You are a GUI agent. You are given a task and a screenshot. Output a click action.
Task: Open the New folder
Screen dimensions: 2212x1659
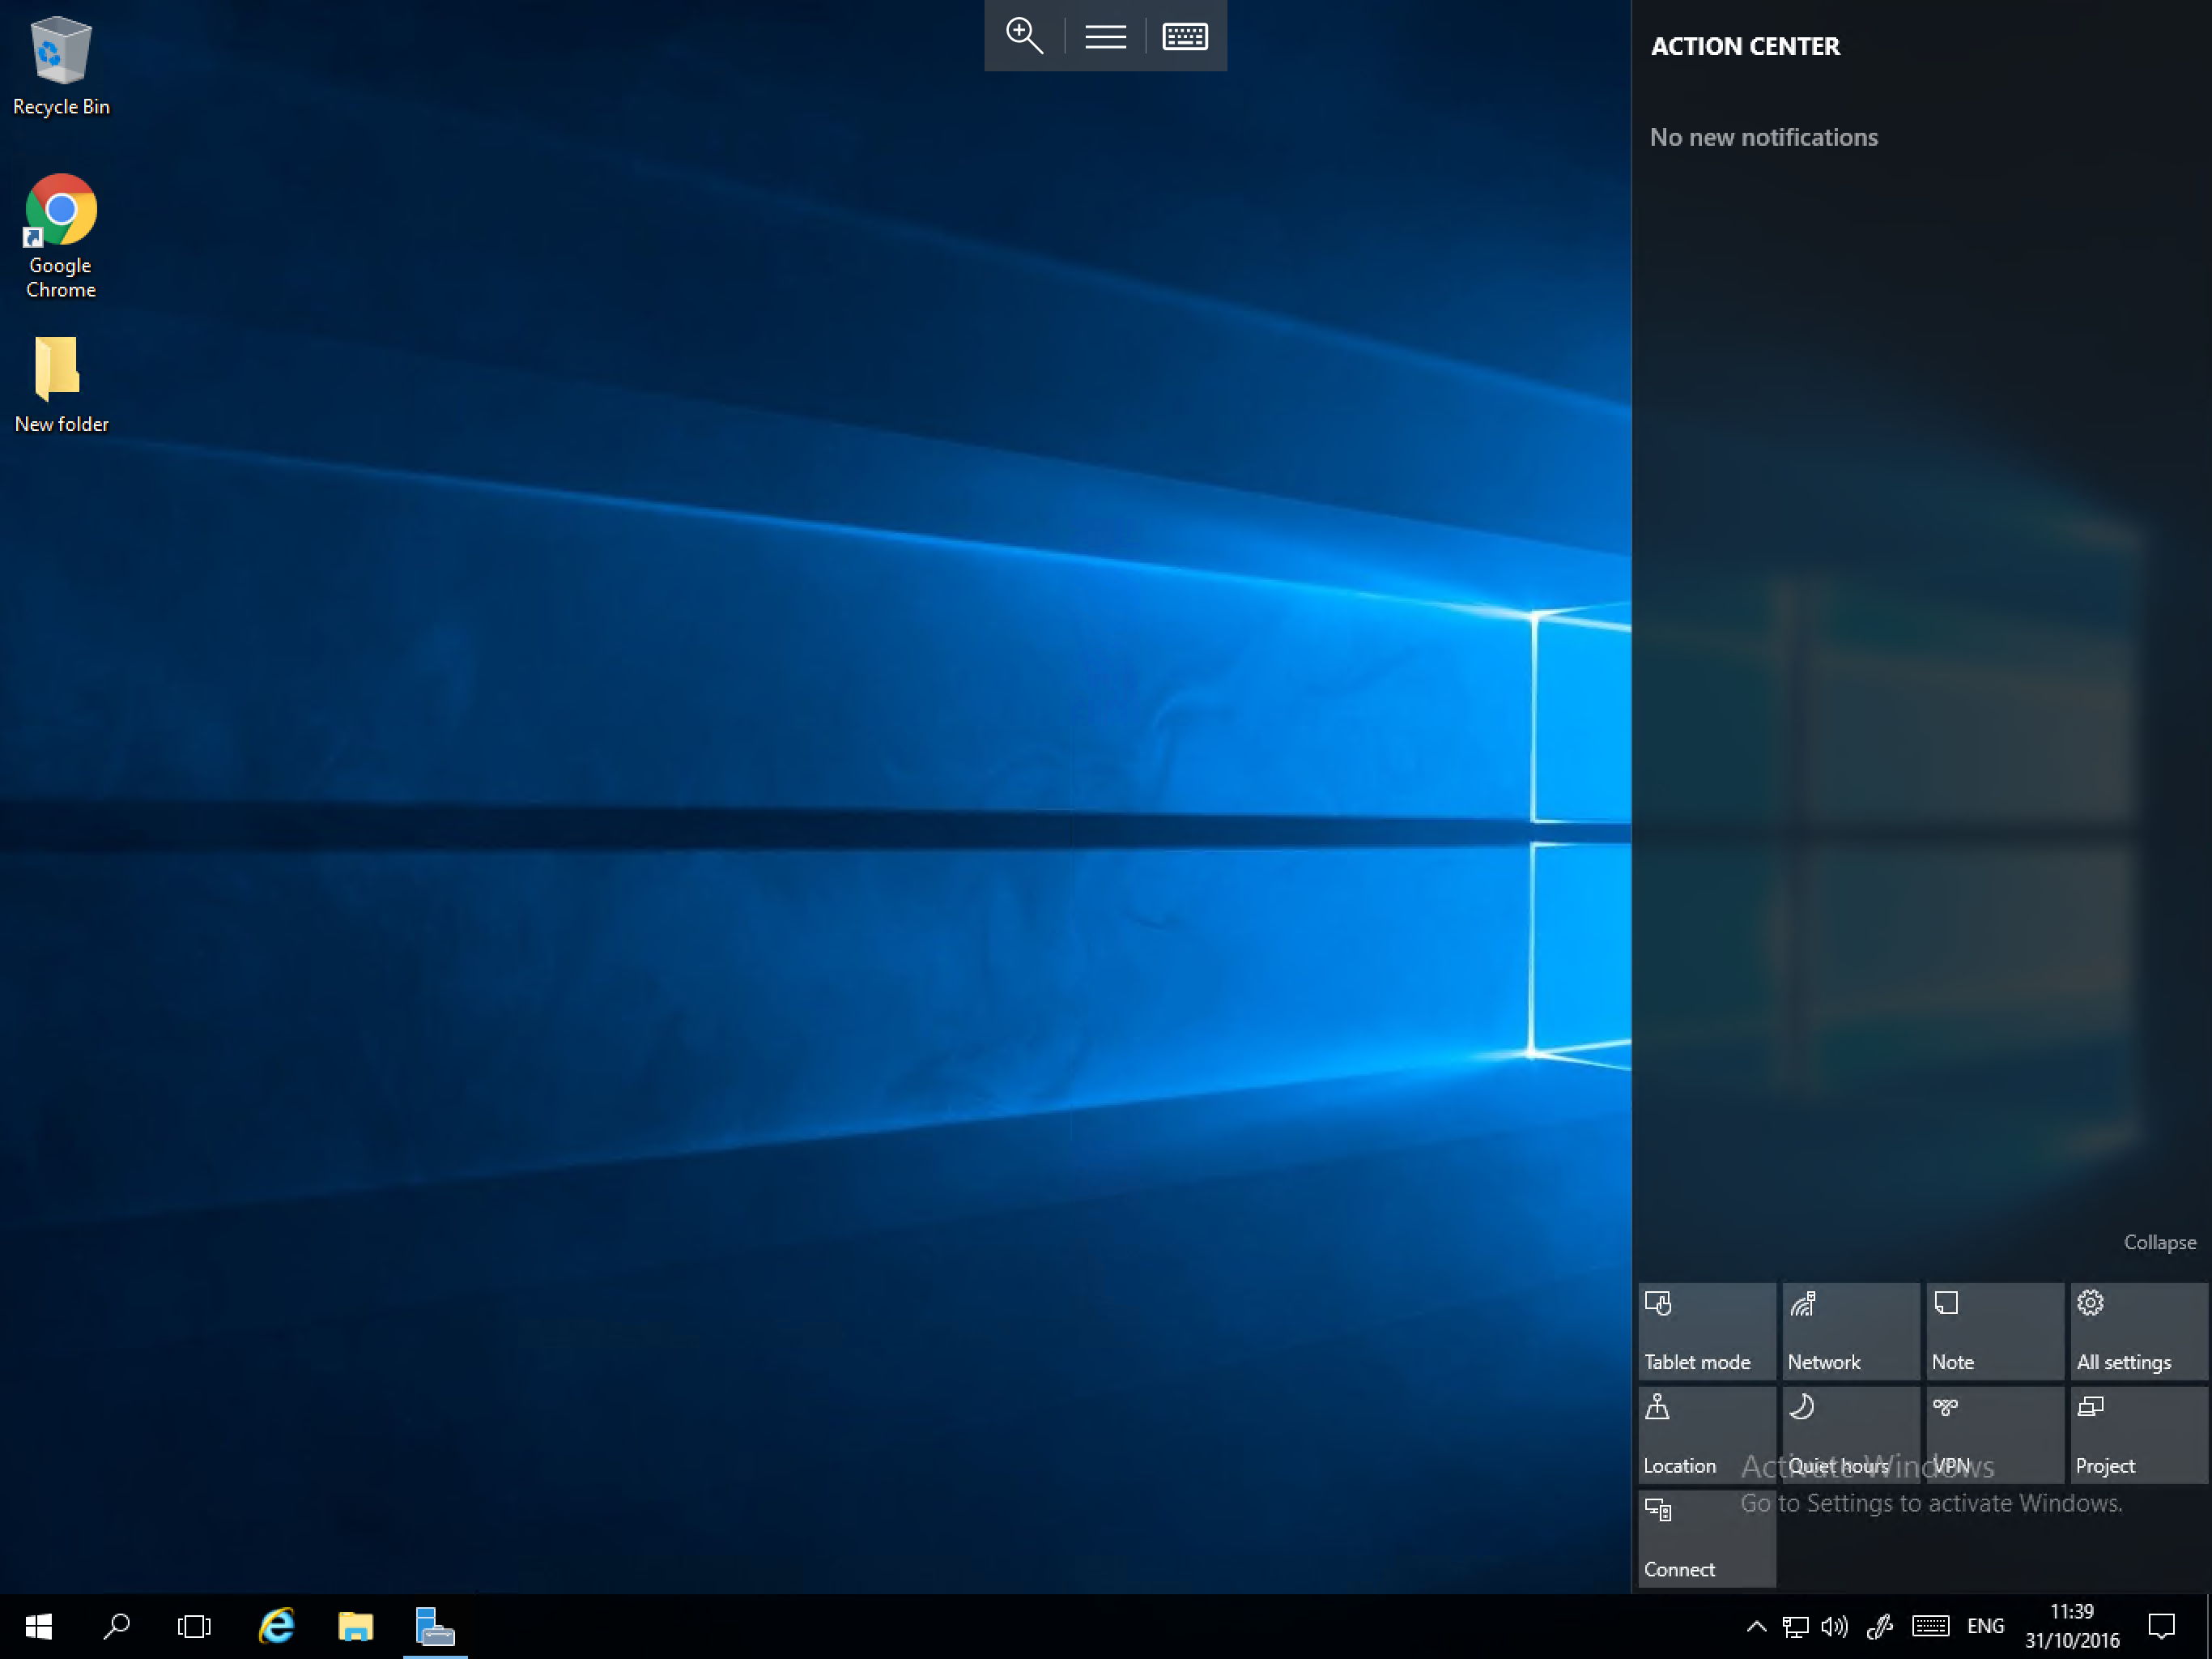pyautogui.click(x=59, y=371)
